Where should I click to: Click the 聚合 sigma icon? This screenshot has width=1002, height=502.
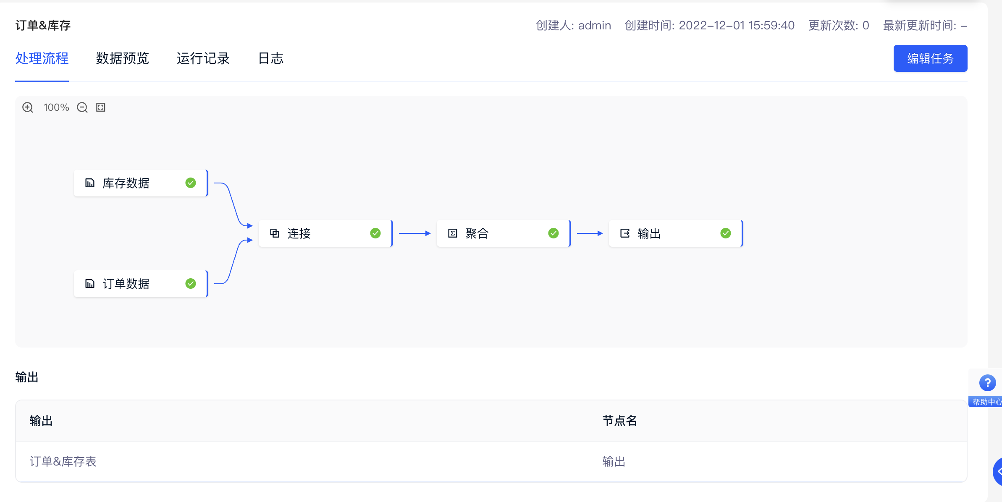pyautogui.click(x=453, y=233)
